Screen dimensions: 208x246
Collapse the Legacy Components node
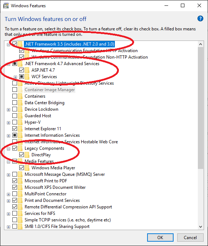click(8, 149)
